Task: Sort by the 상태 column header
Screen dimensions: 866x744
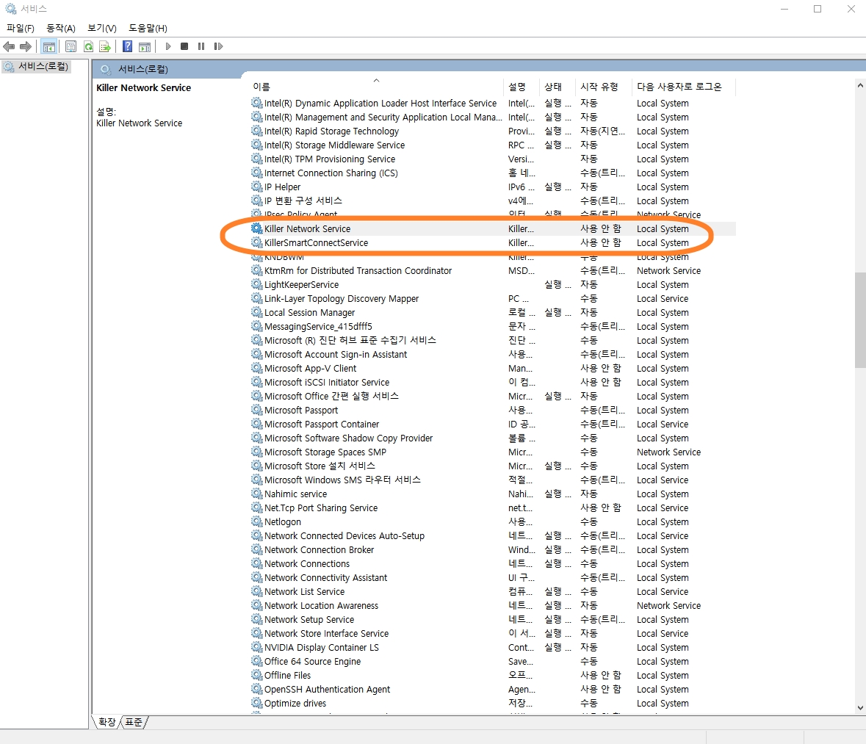Action: [558, 87]
